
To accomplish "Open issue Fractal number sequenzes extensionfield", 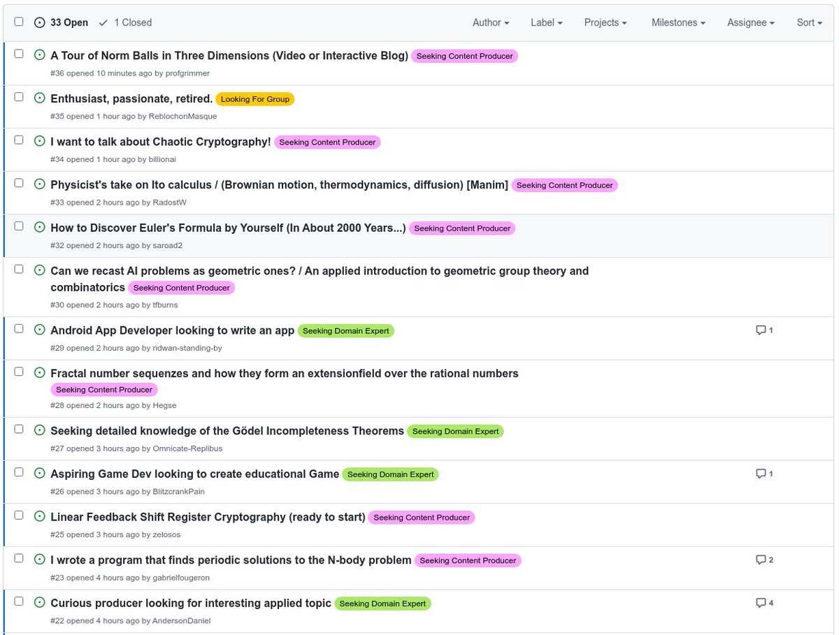I will (285, 373).
